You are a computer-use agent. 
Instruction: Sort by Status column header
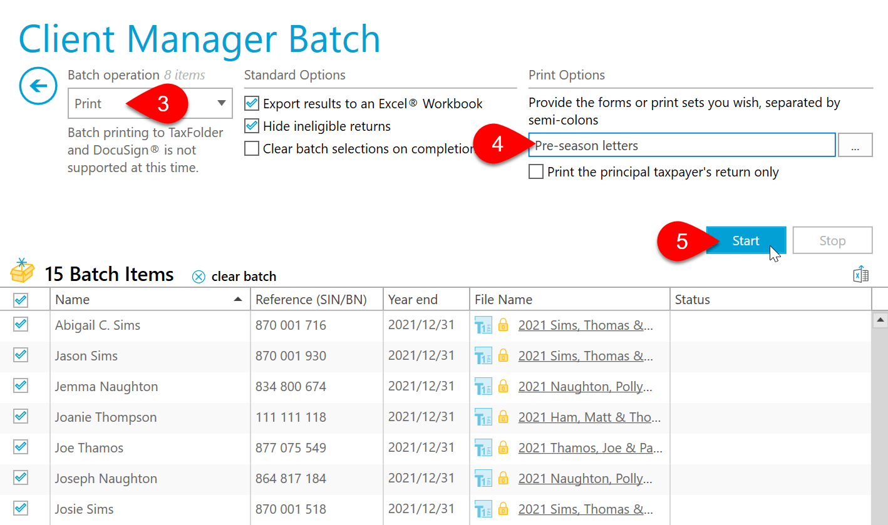tap(771, 300)
